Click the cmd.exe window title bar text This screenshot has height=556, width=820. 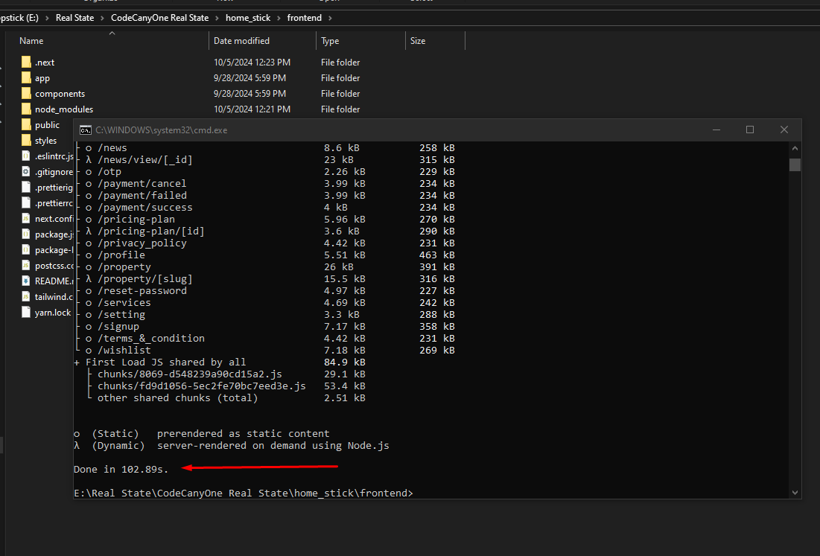pyautogui.click(x=161, y=130)
